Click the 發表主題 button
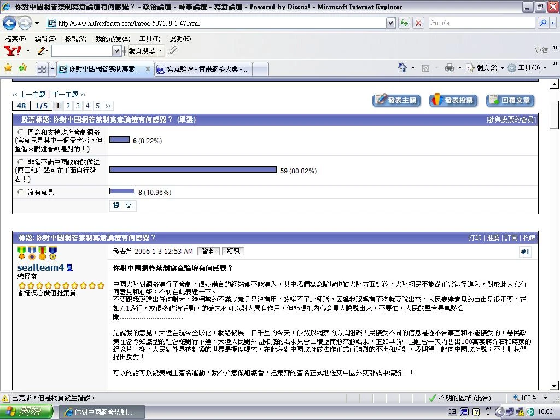Image resolution: width=560 pixels, height=420 pixels. (396, 101)
